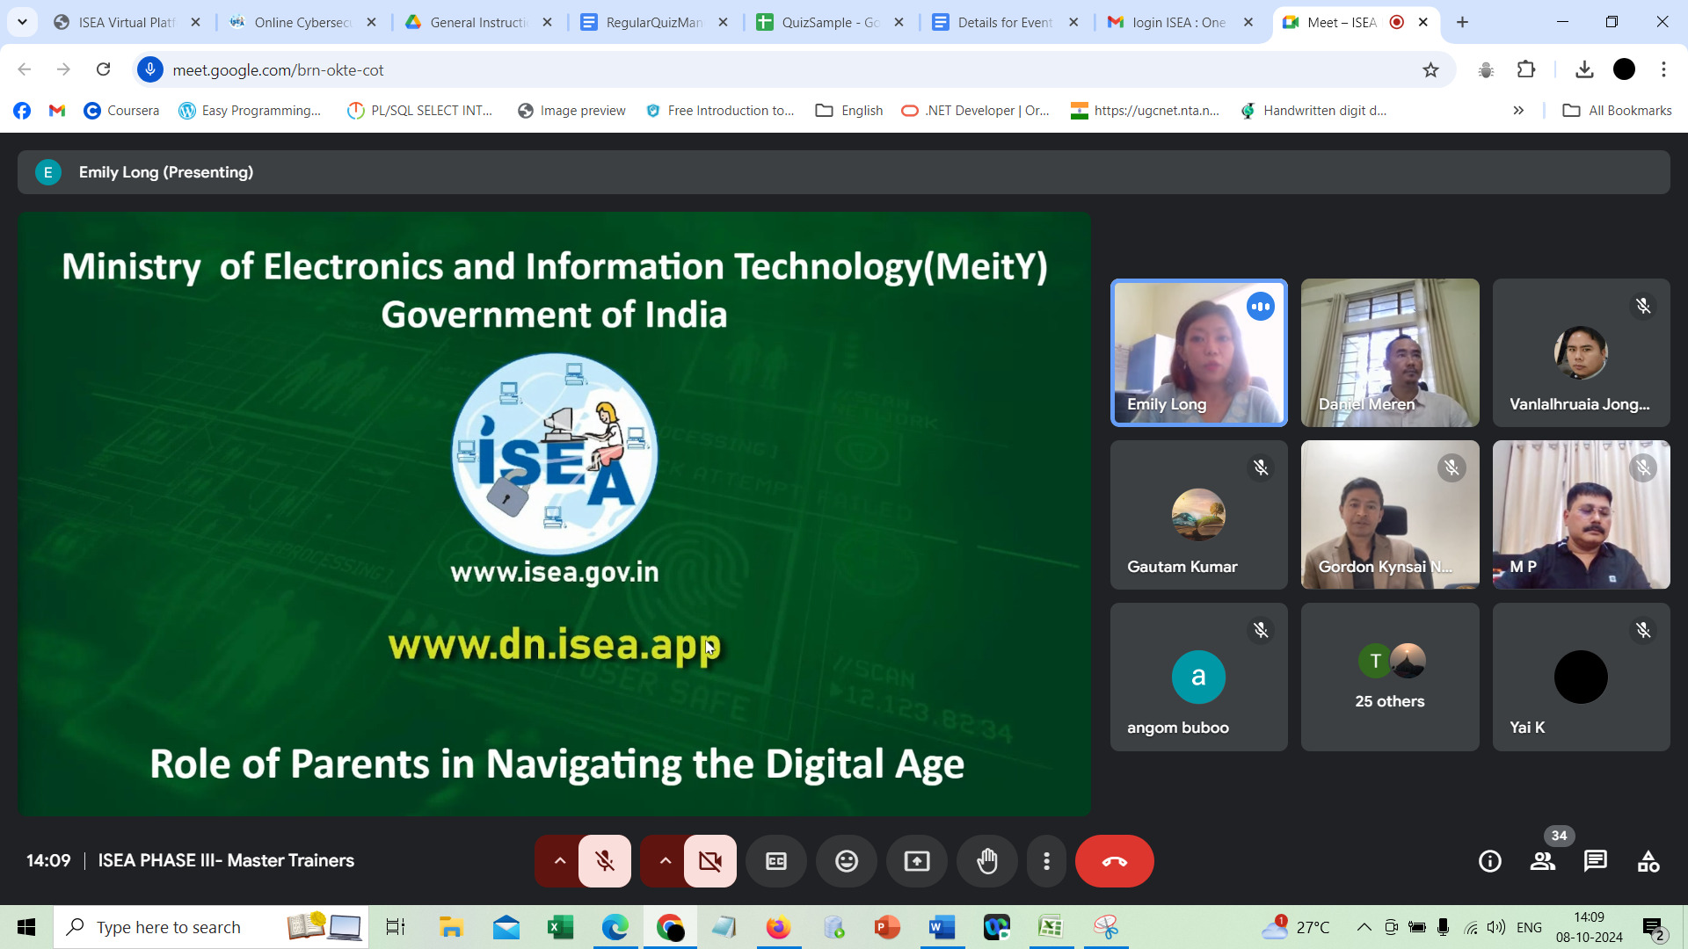Click the present now screen share icon
The height and width of the screenshot is (949, 1688).
pos(917,861)
